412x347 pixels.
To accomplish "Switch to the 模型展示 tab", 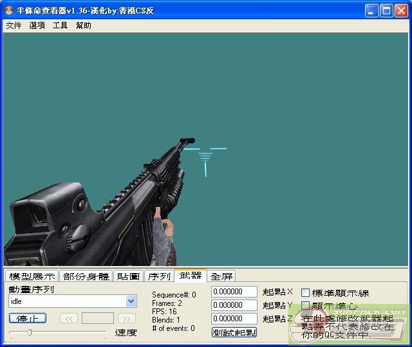I will pyautogui.click(x=32, y=276).
